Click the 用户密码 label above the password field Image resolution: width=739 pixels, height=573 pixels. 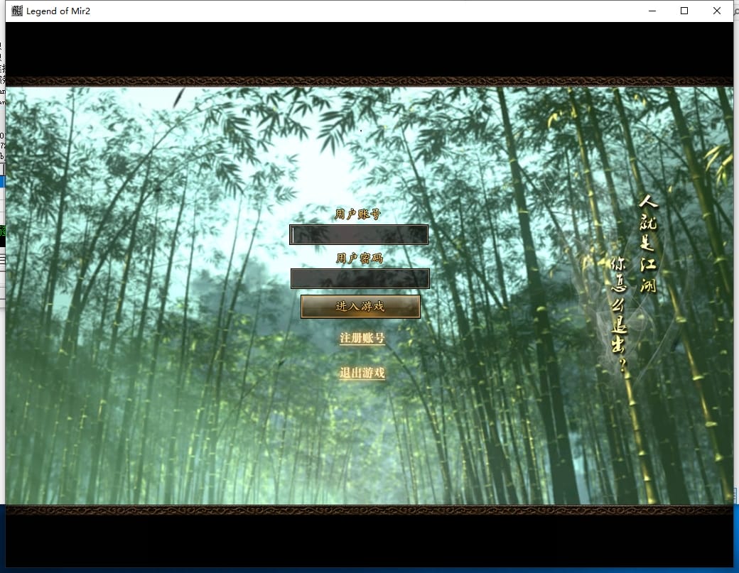[359, 258]
